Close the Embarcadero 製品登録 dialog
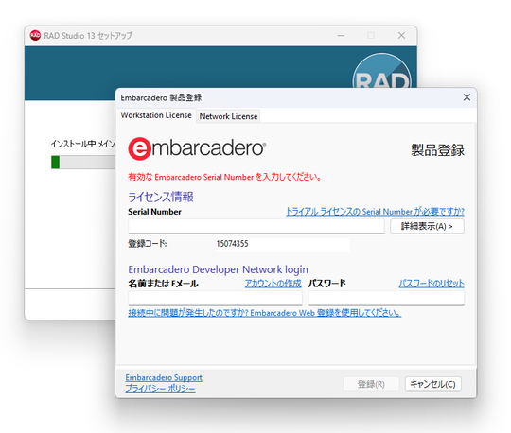 467,97
